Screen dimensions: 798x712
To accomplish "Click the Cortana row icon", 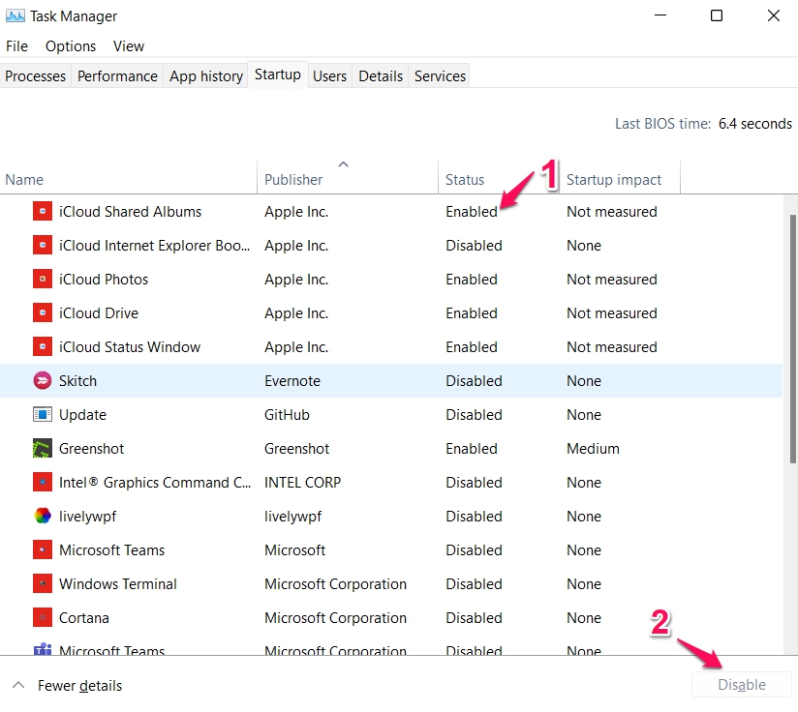I will click(x=43, y=617).
